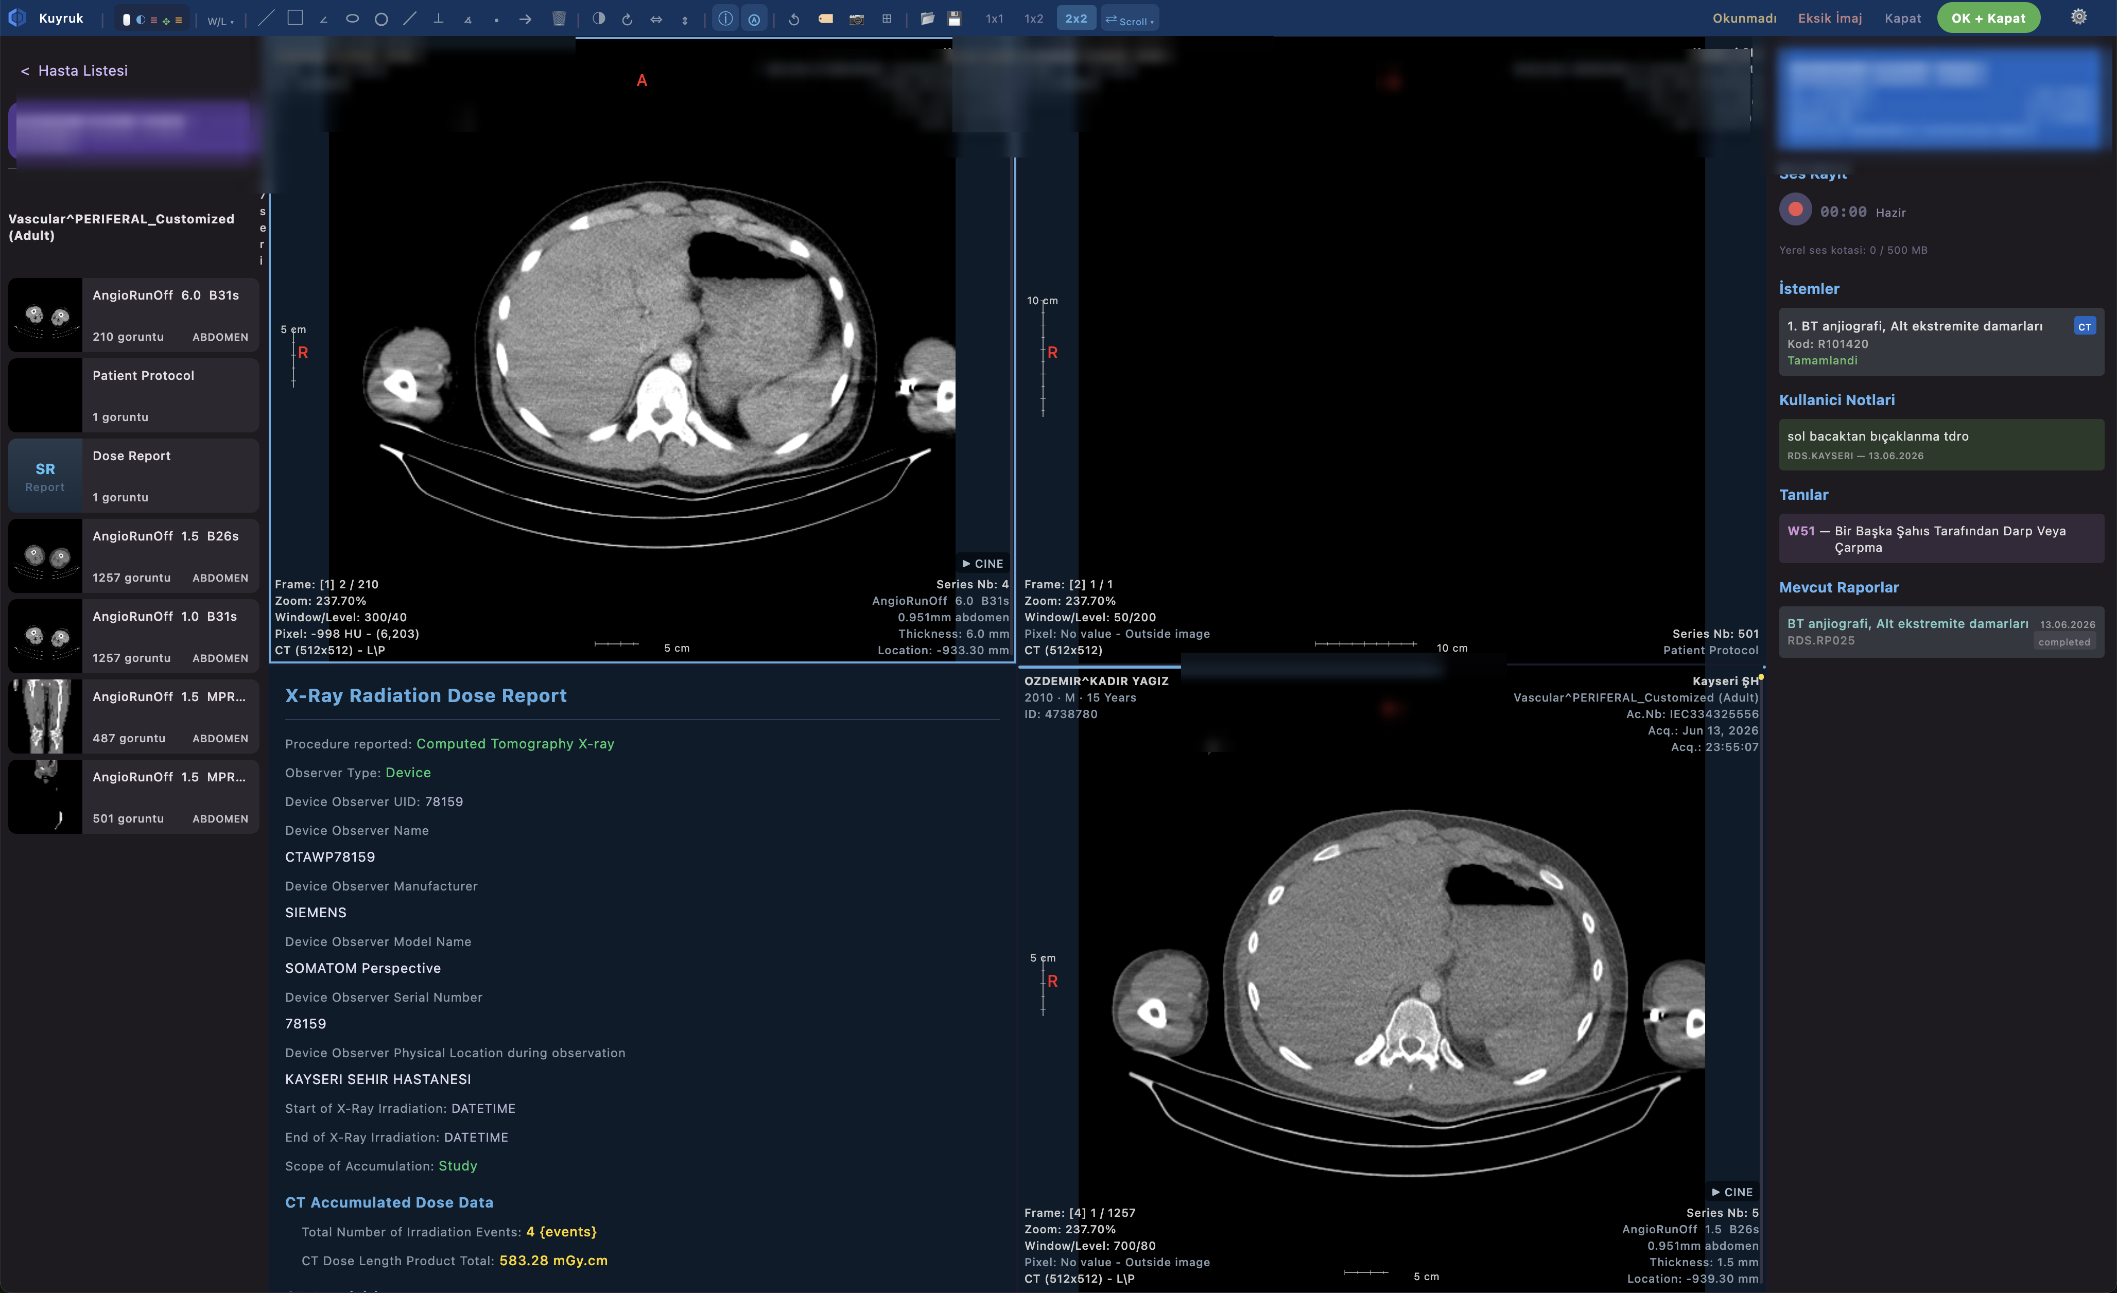Click the grid layout icon
The height and width of the screenshot is (1293, 2117).
coord(887,18)
